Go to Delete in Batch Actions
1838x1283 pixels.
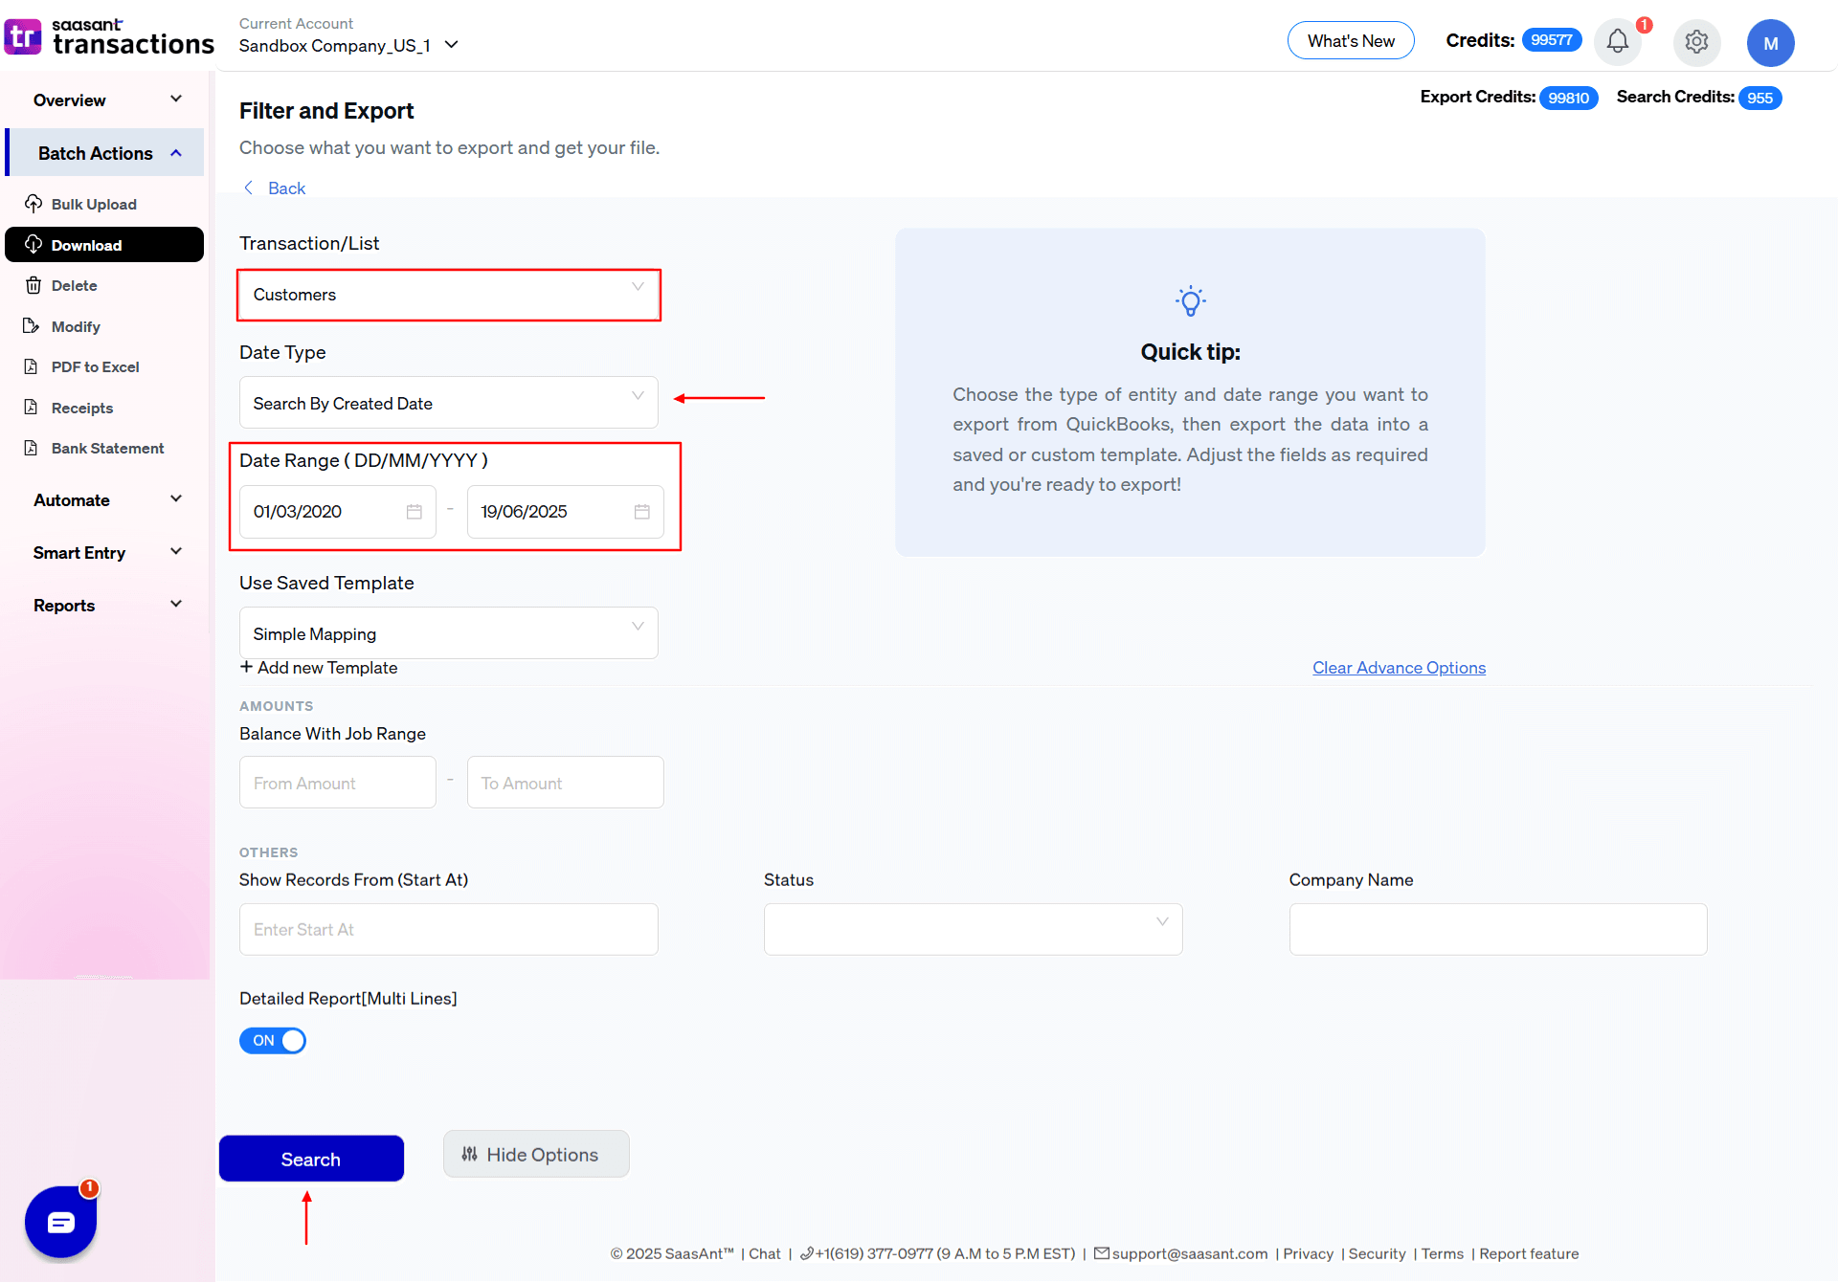(x=74, y=285)
